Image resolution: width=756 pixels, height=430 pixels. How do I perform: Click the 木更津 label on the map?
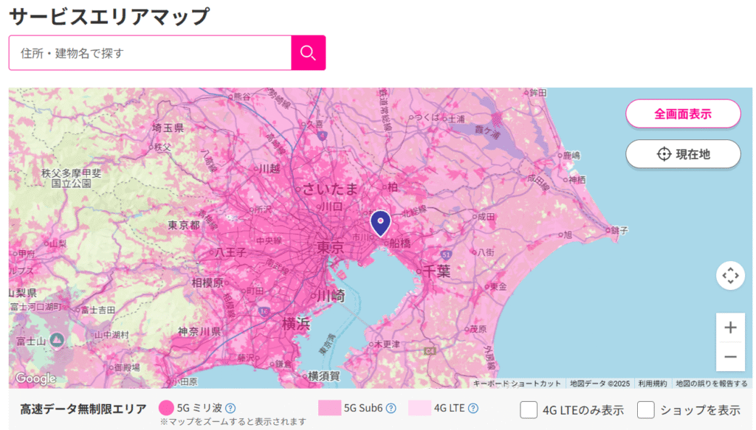pos(387,344)
